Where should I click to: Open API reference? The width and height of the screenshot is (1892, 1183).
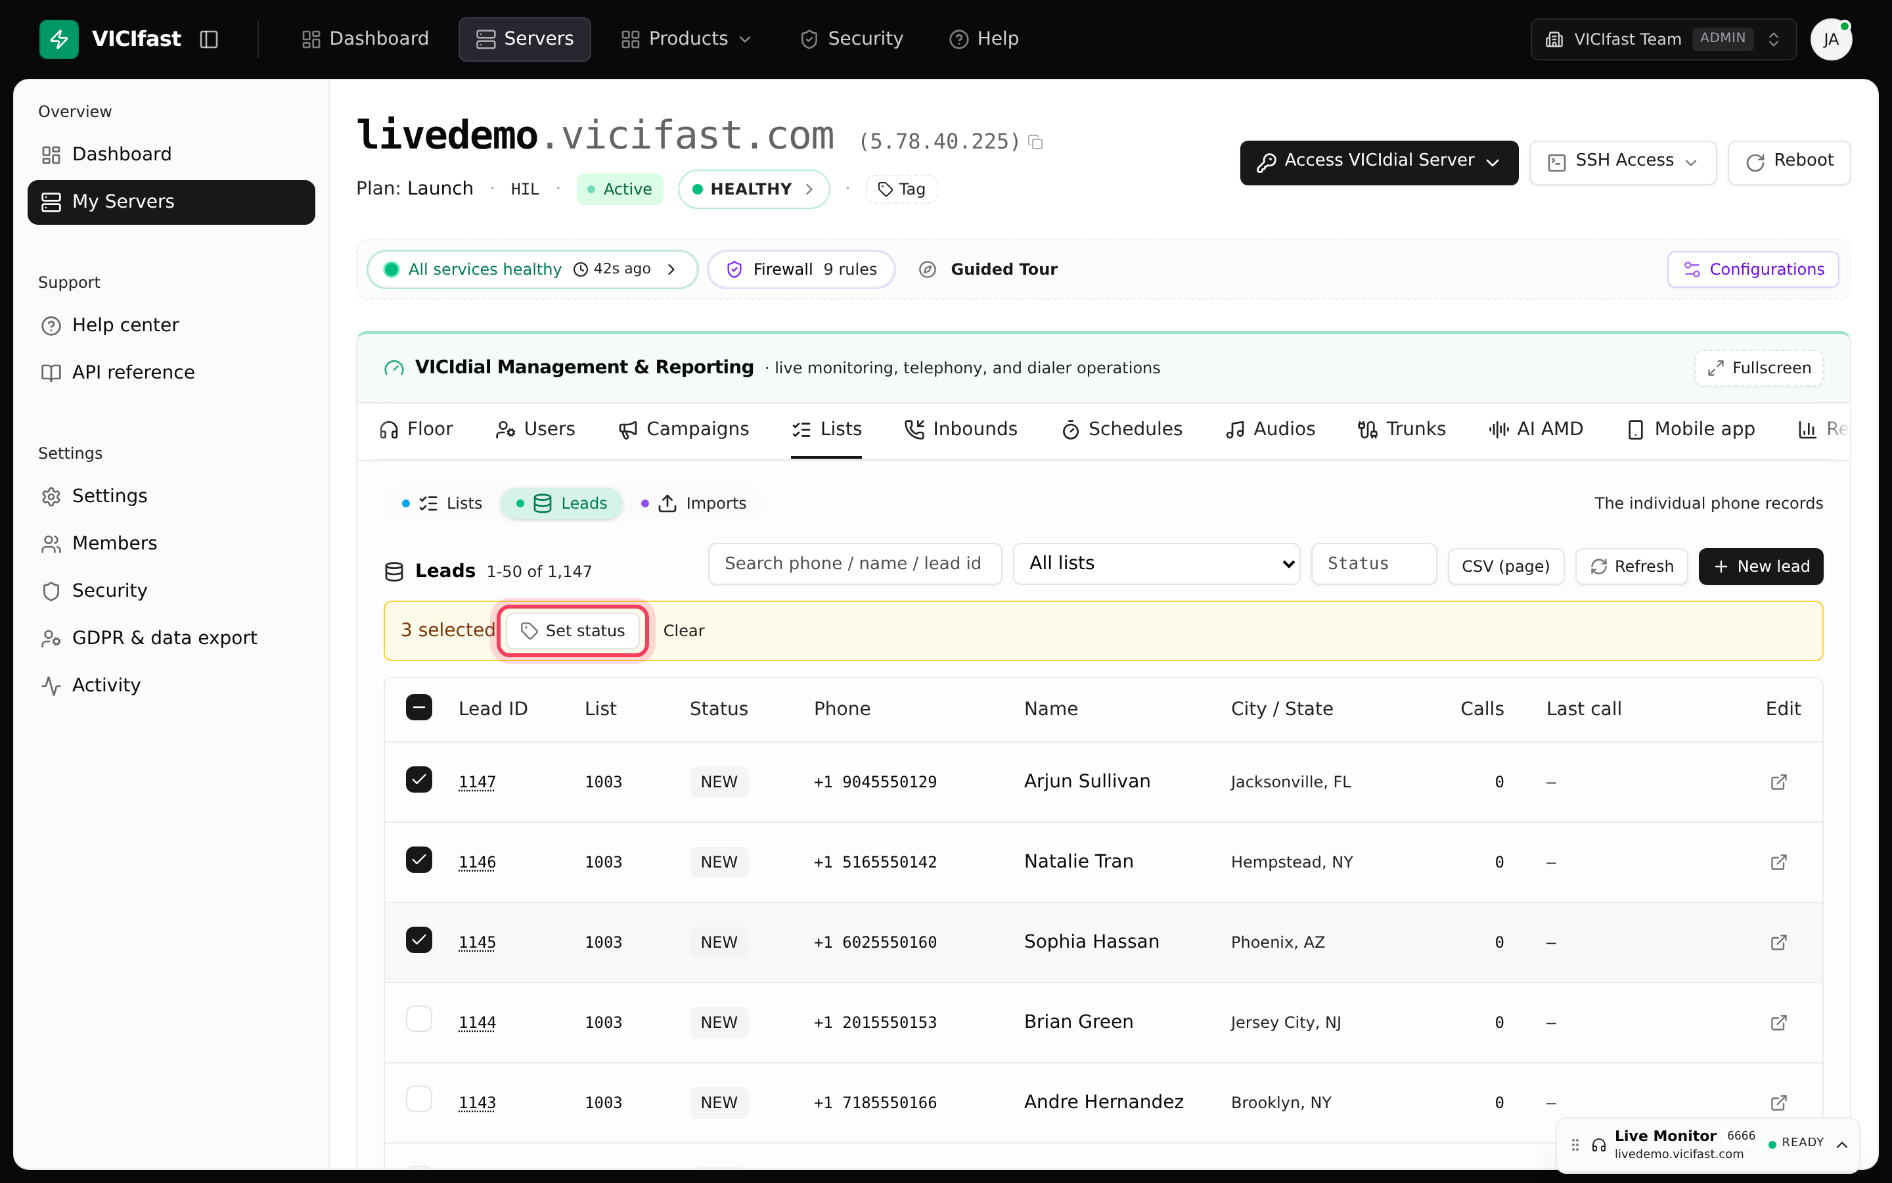coord(171,373)
